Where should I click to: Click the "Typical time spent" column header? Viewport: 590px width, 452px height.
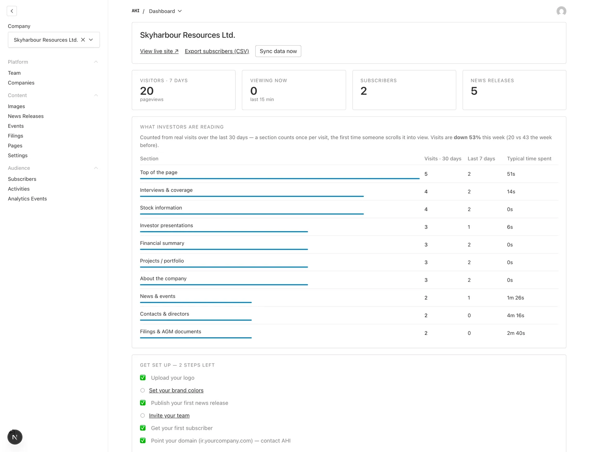(x=529, y=159)
